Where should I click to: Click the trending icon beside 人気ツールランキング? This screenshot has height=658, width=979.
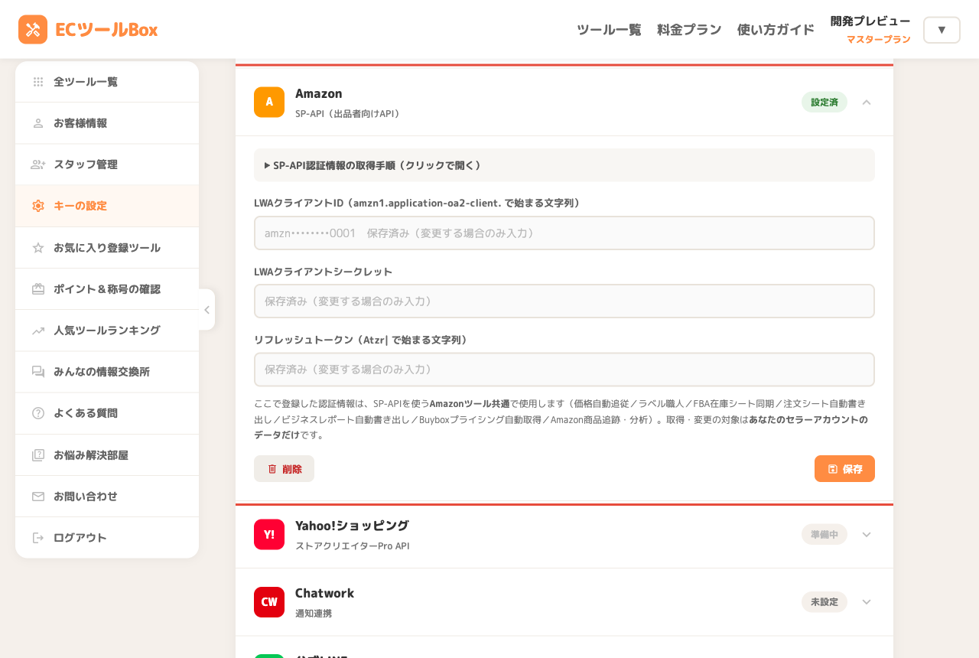(38, 331)
